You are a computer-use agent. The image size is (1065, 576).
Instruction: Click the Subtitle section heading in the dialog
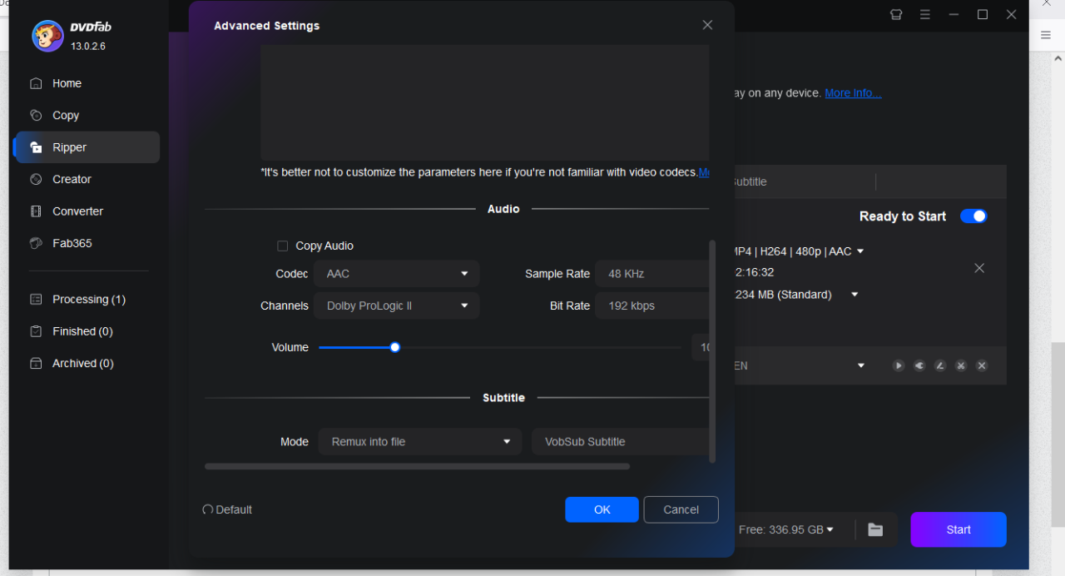503,398
